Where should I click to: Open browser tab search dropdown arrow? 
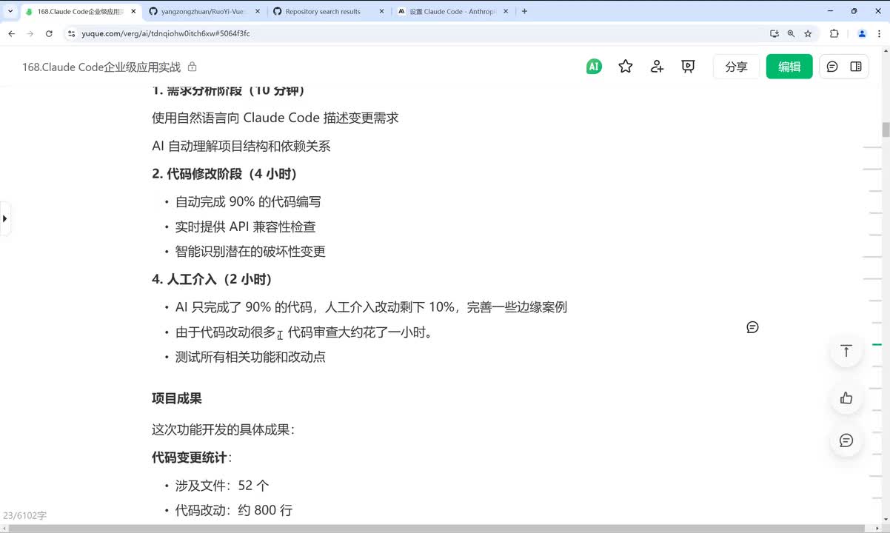(x=10, y=11)
